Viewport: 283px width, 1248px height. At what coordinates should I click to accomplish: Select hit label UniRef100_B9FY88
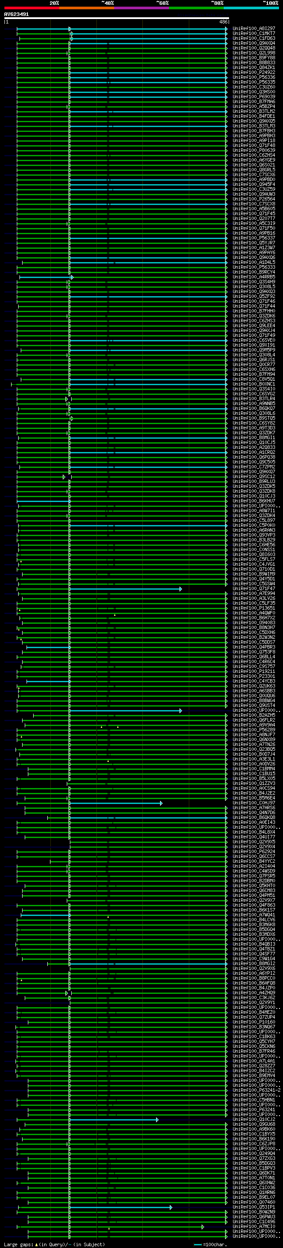(253, 58)
